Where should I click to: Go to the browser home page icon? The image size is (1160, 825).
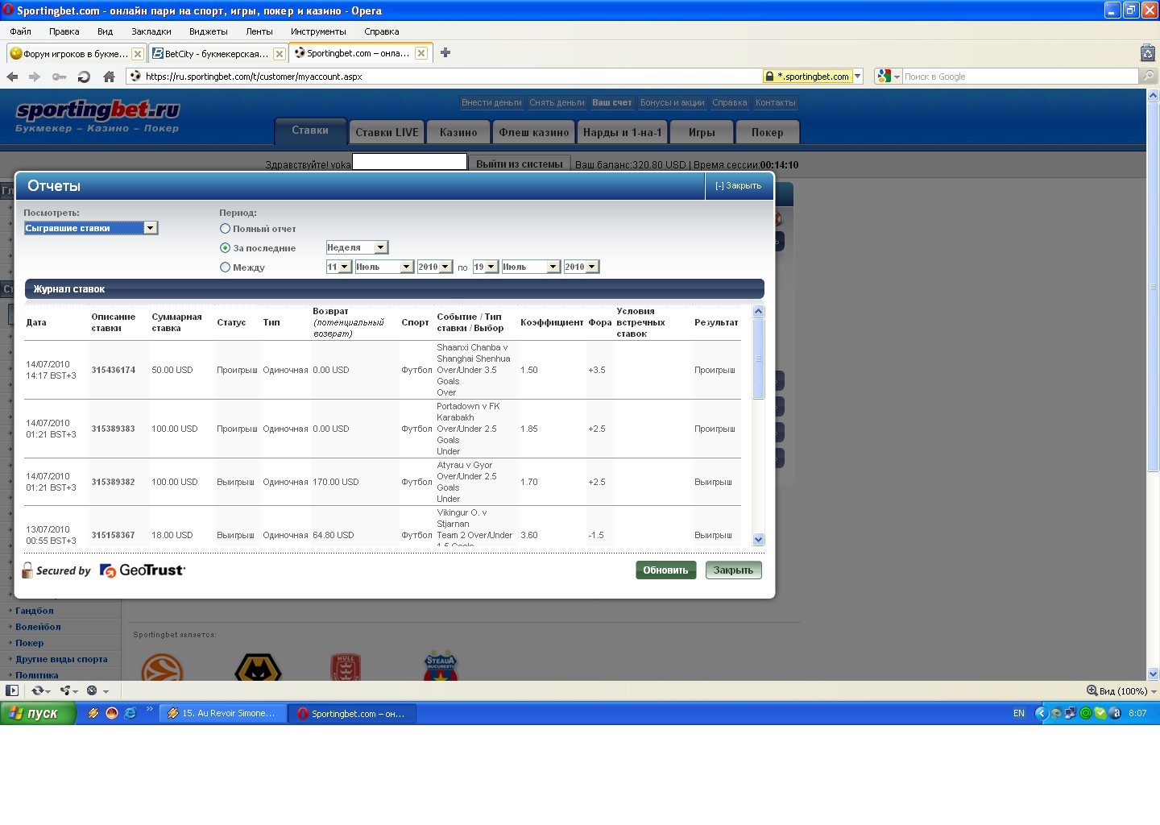(x=109, y=77)
